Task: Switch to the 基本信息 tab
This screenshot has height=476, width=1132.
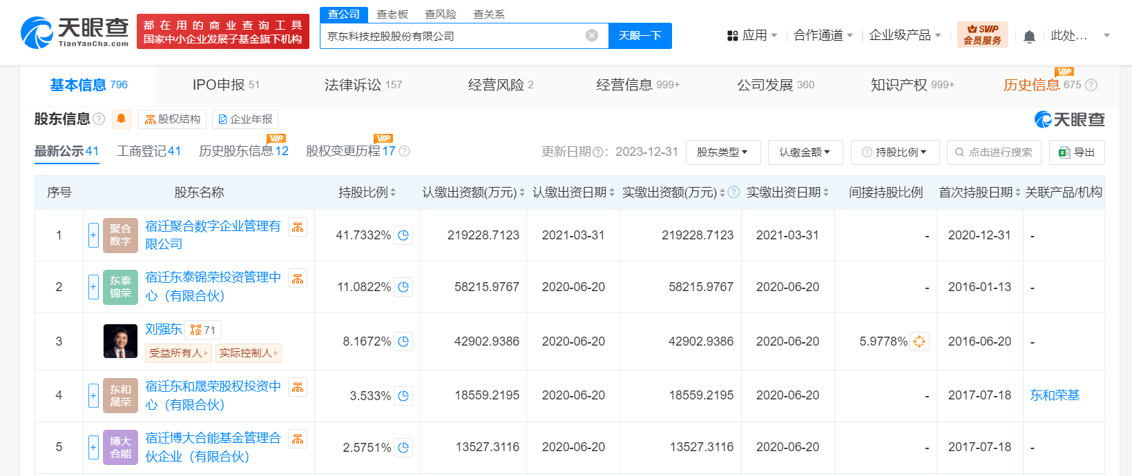Action: [88, 85]
